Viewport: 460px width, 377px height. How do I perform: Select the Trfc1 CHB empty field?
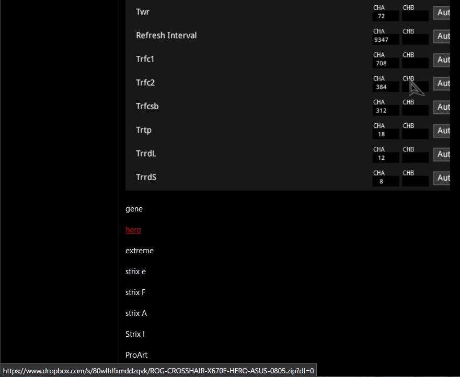(415, 63)
